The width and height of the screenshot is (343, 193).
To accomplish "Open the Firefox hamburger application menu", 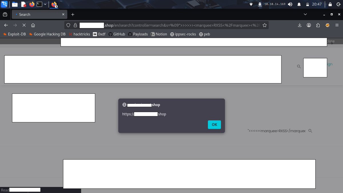I will point(337,25).
